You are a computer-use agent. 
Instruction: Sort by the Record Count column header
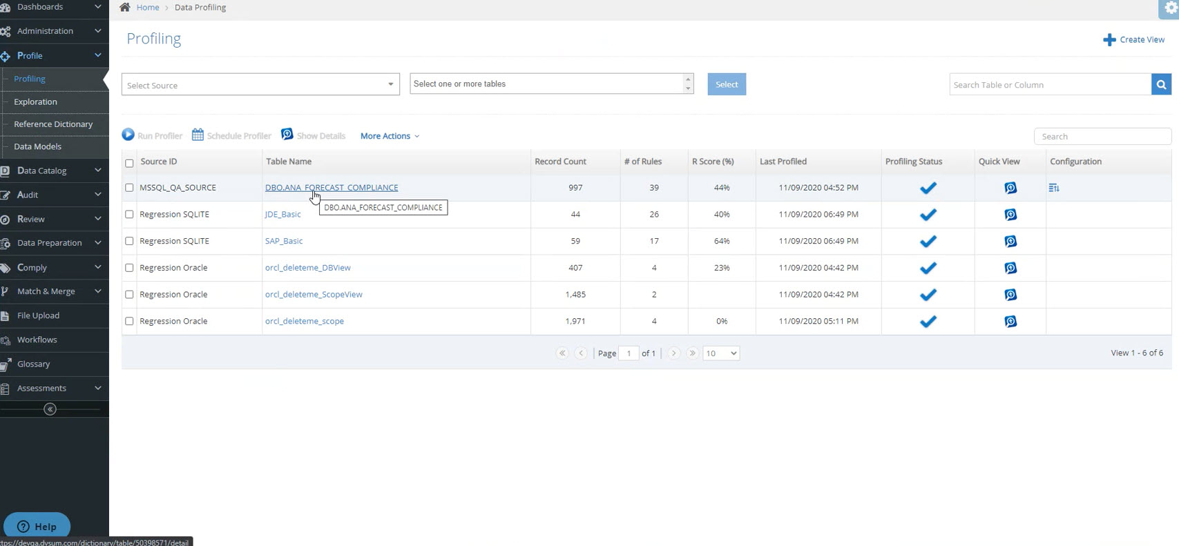click(560, 162)
